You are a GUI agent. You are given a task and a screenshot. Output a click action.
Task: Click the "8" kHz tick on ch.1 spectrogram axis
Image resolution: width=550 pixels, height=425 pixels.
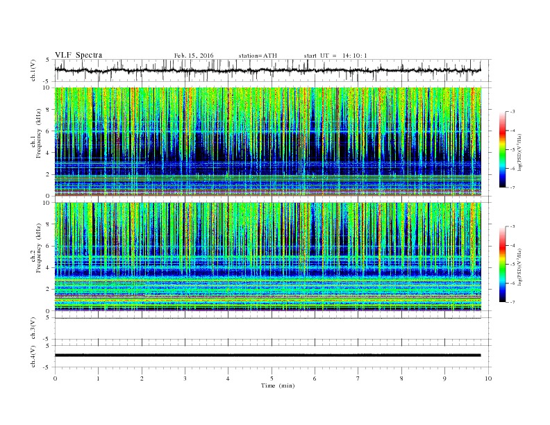pos(49,110)
